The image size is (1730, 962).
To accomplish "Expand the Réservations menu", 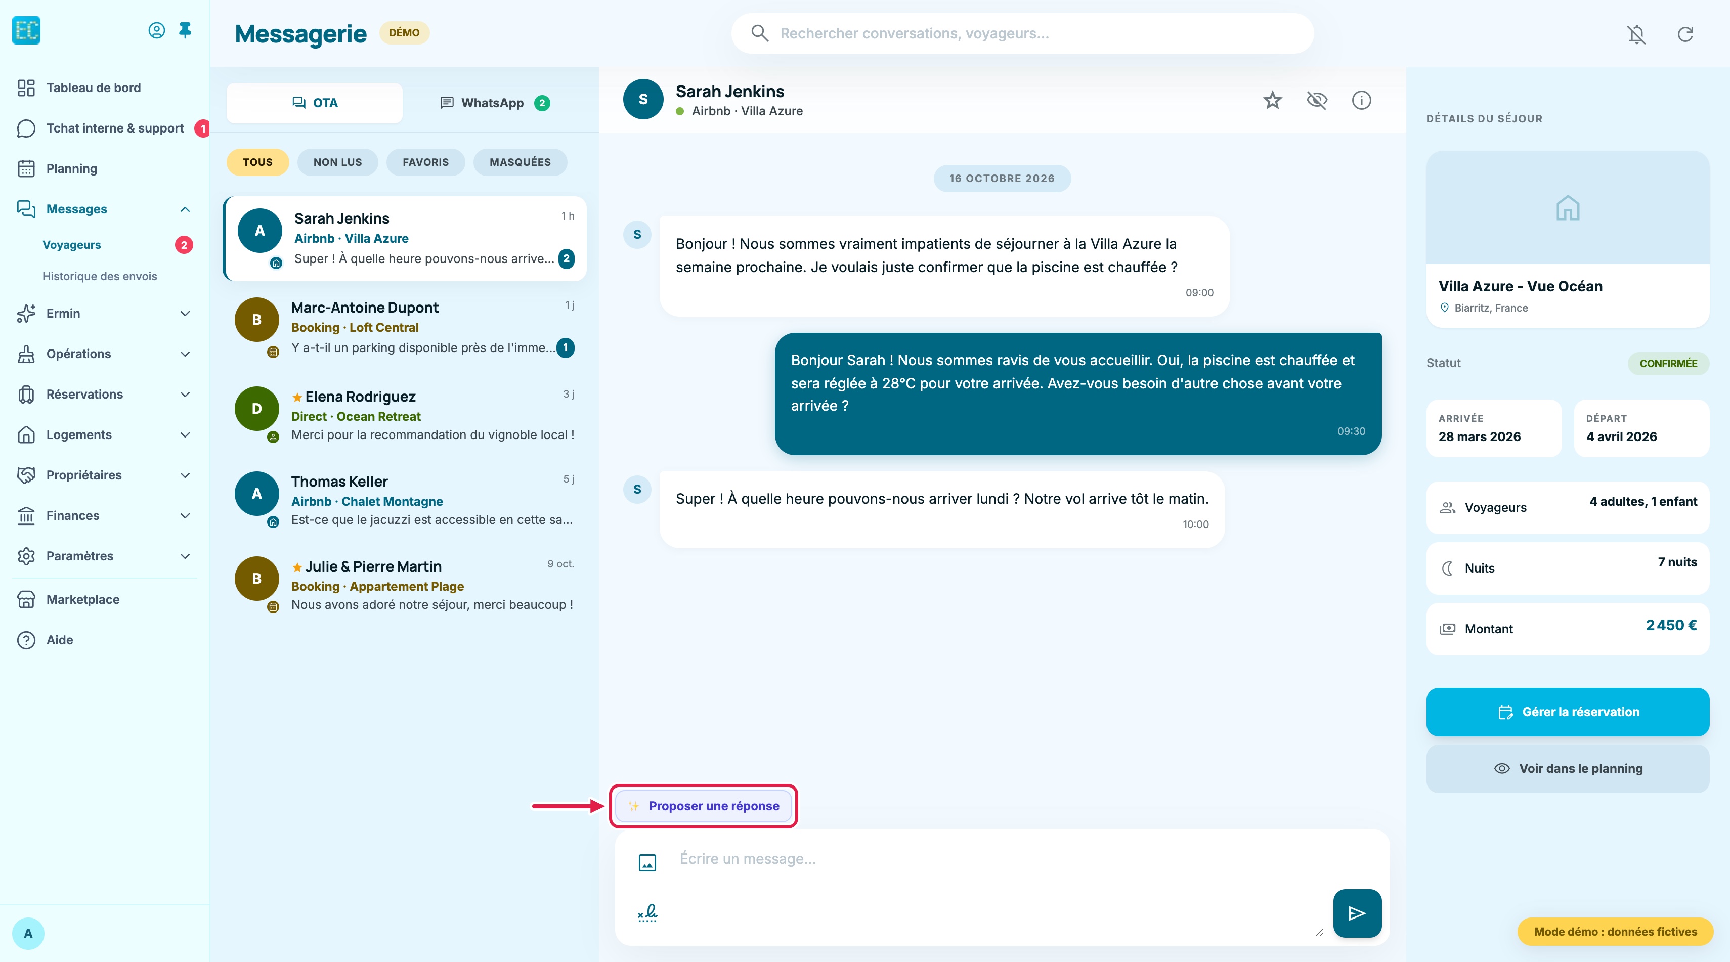I will 105,394.
